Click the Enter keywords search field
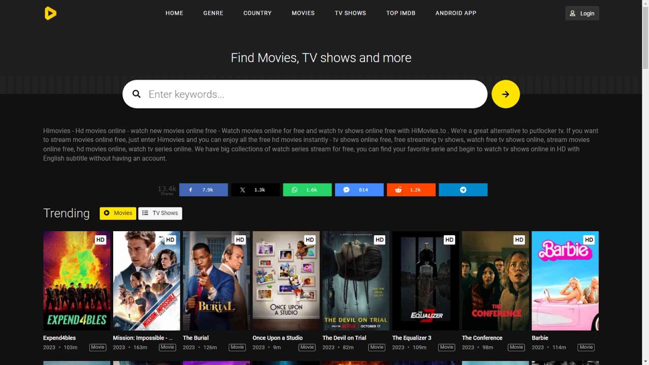Viewport: 649px width, 365px height. [x=305, y=94]
